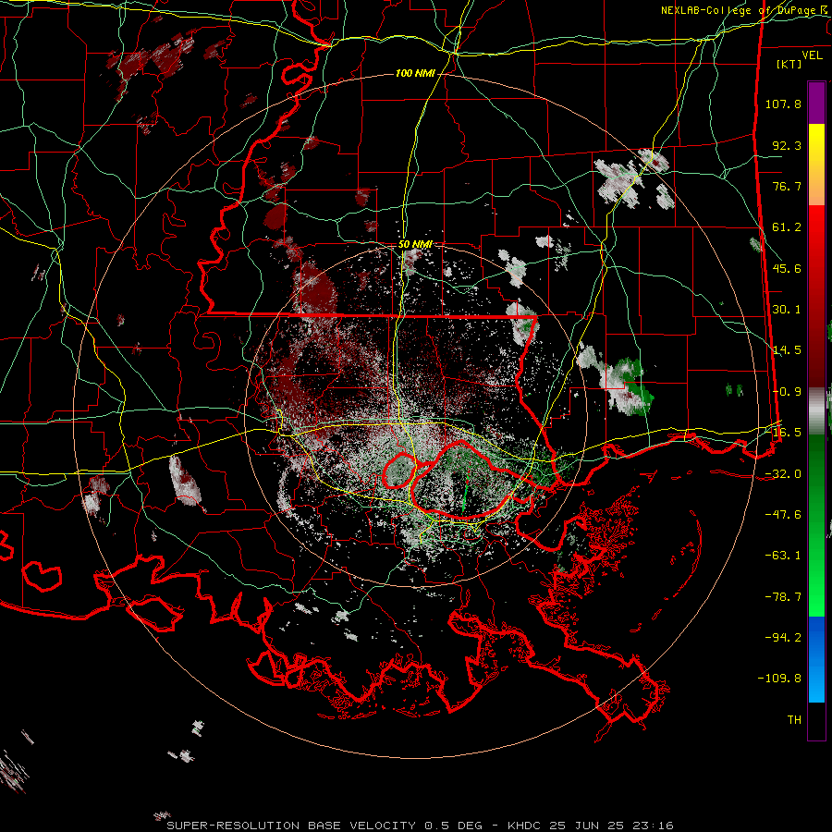Click the [KT] units label

[x=789, y=64]
